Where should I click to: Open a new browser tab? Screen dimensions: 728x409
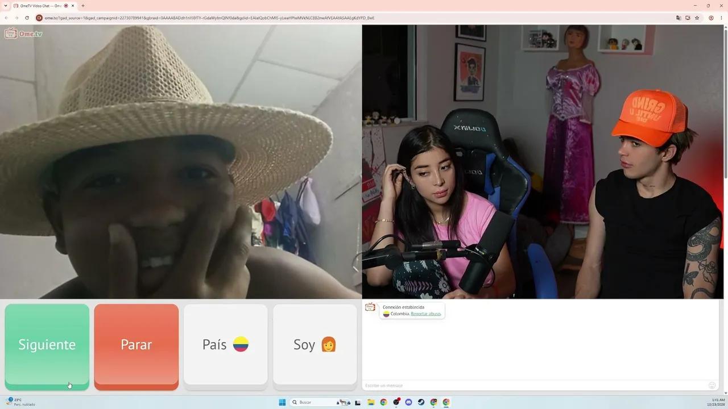pos(83,6)
